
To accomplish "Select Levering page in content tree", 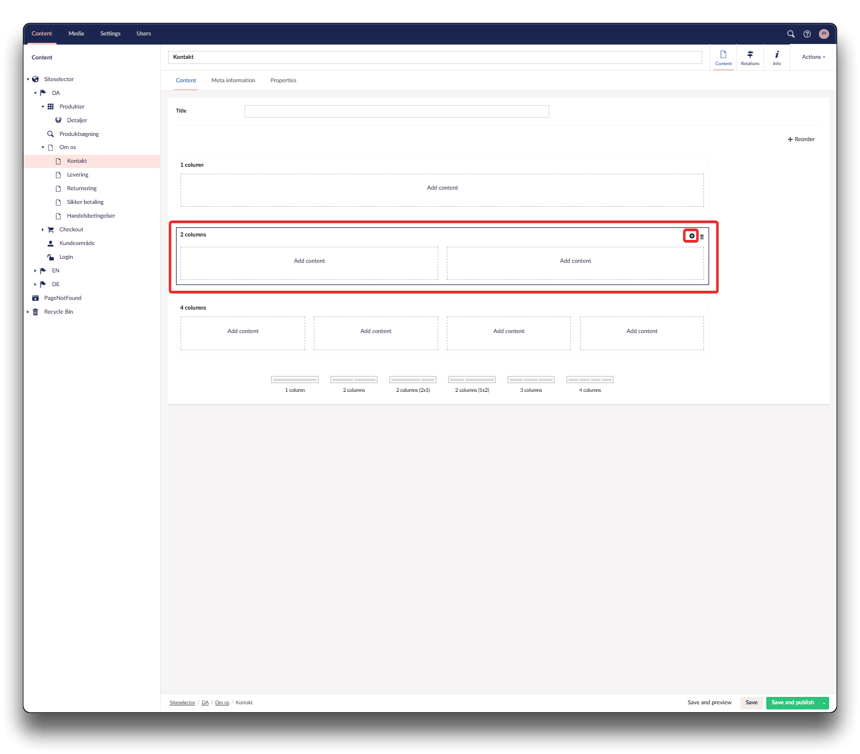I will pyautogui.click(x=78, y=175).
